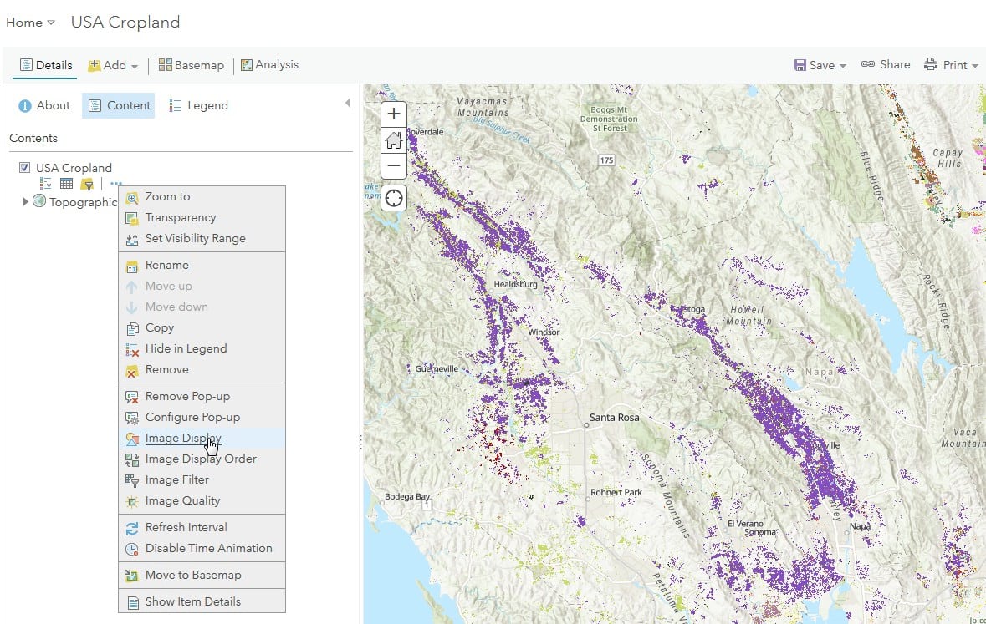The height and width of the screenshot is (624, 986).
Task: Choose Configure Pop-up from the menu
Action: tap(190, 417)
